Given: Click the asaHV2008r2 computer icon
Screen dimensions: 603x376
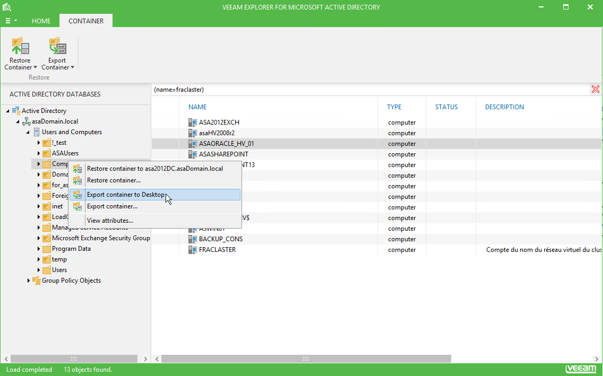Looking at the screenshot, I should [x=192, y=133].
